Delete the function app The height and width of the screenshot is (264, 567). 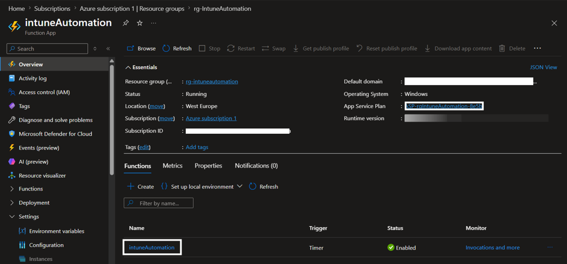pos(512,48)
